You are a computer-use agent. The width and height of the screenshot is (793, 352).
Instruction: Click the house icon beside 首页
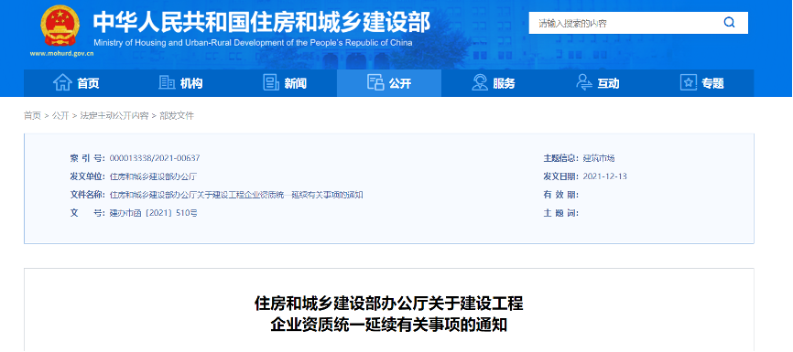(x=62, y=82)
